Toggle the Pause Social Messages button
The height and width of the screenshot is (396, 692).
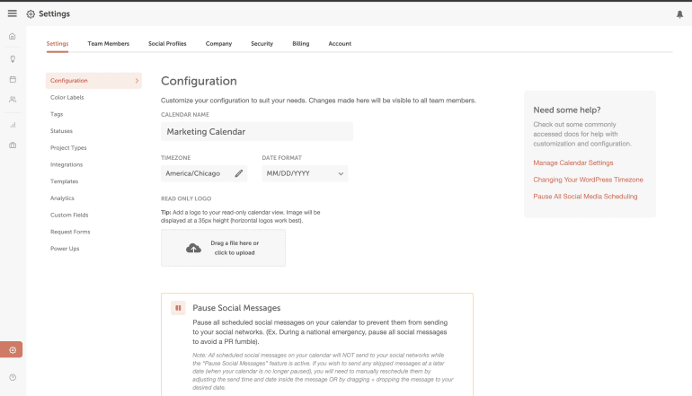click(x=178, y=308)
